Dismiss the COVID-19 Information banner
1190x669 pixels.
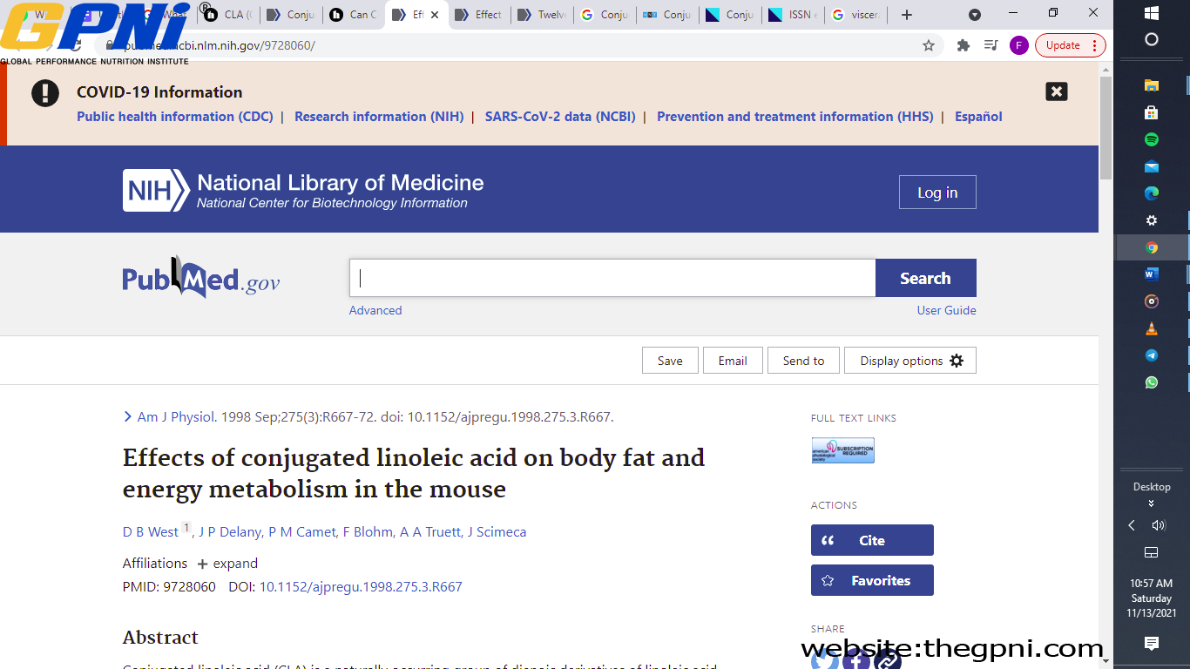1056,91
